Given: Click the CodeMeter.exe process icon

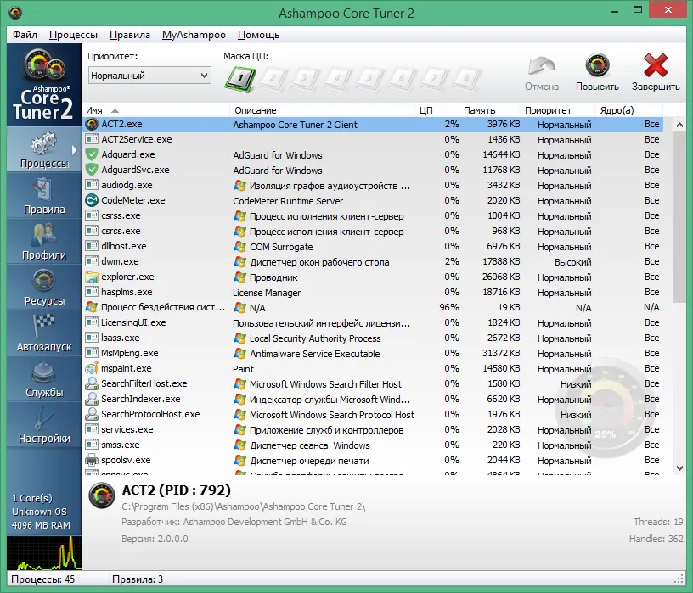Looking at the screenshot, I should pos(92,200).
